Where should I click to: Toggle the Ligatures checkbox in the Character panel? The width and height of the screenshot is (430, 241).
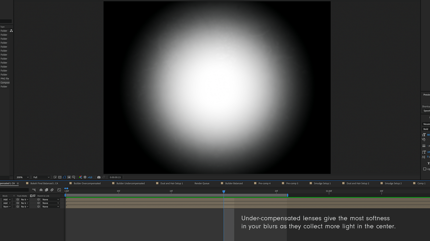(x=424, y=169)
